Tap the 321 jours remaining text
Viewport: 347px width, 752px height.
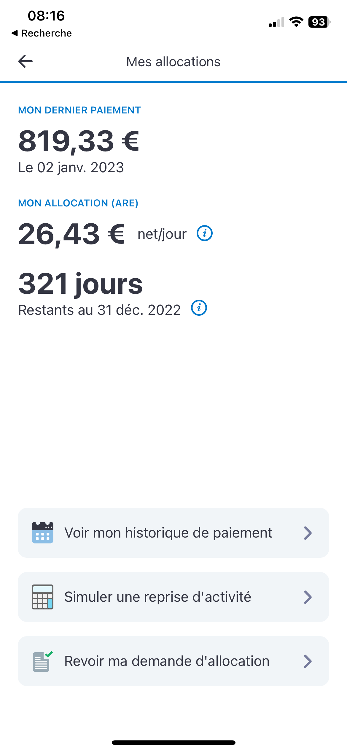[81, 284]
